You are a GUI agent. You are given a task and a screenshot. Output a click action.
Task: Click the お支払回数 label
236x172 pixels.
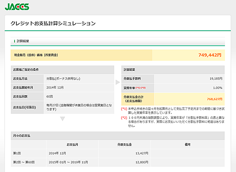tap(20, 97)
